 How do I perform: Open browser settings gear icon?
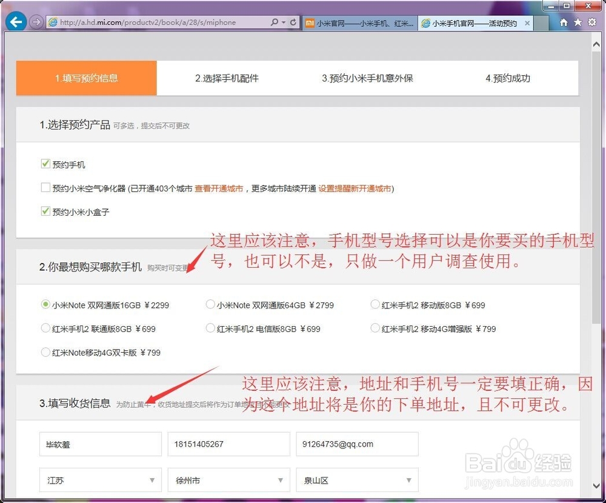click(592, 22)
